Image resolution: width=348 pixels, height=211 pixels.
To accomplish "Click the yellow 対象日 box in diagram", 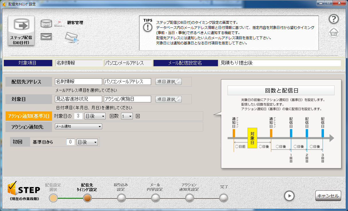I will [252, 138].
